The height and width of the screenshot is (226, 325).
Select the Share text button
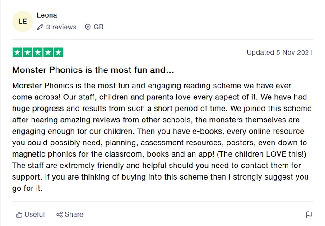(74, 214)
